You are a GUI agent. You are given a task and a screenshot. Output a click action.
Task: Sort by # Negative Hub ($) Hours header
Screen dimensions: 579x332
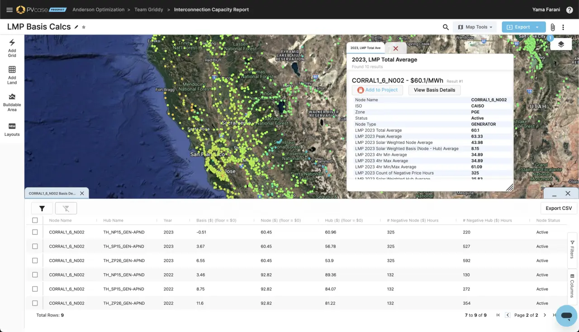pos(488,220)
